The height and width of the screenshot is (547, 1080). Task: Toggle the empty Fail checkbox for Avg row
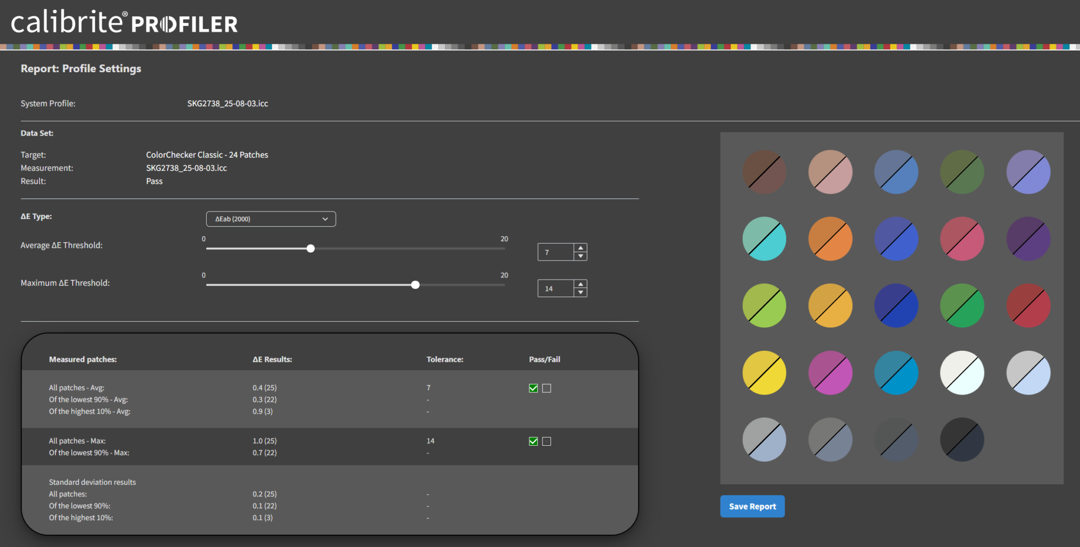coord(547,388)
